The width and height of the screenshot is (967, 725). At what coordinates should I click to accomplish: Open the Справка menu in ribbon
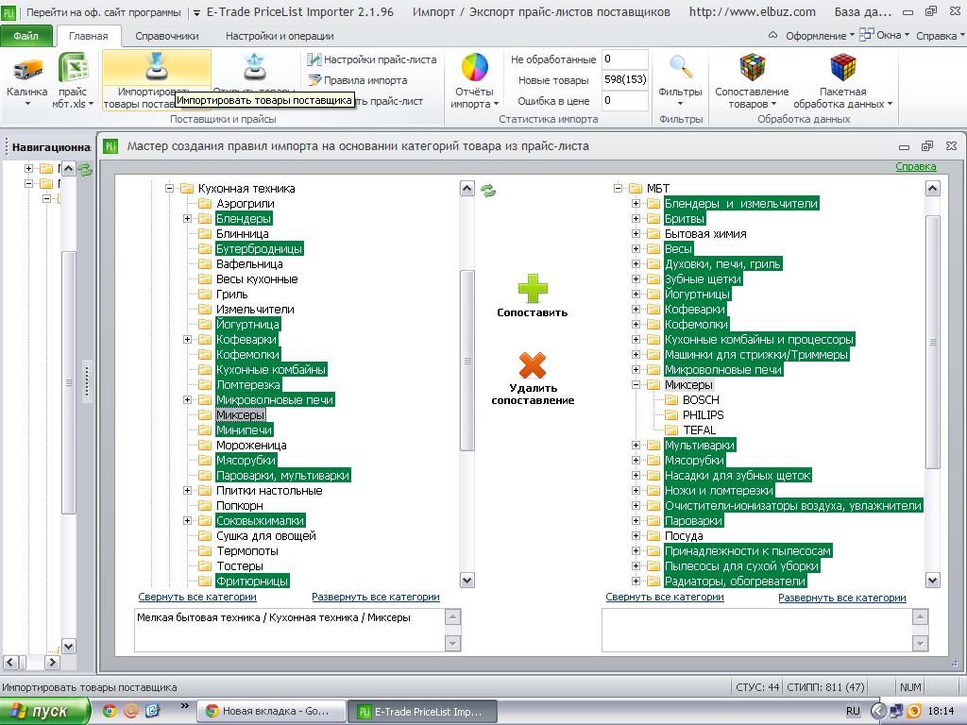point(940,36)
